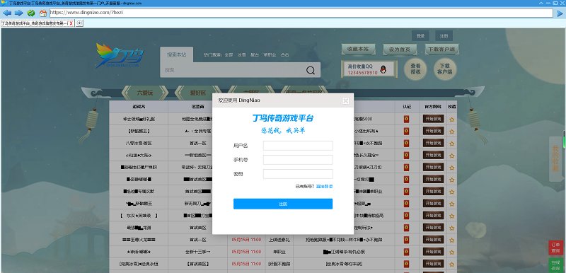Open the green 在线咨询 side button

tap(555, 265)
